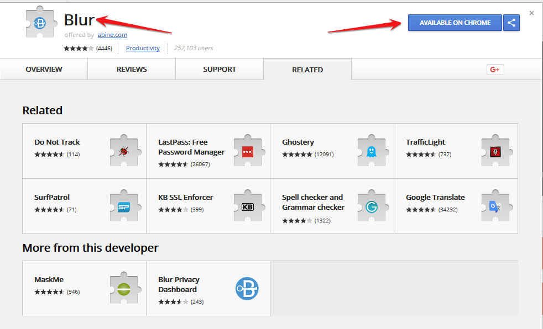Click TrafficLight rating count (737)
543x329 pixels.
click(445, 155)
